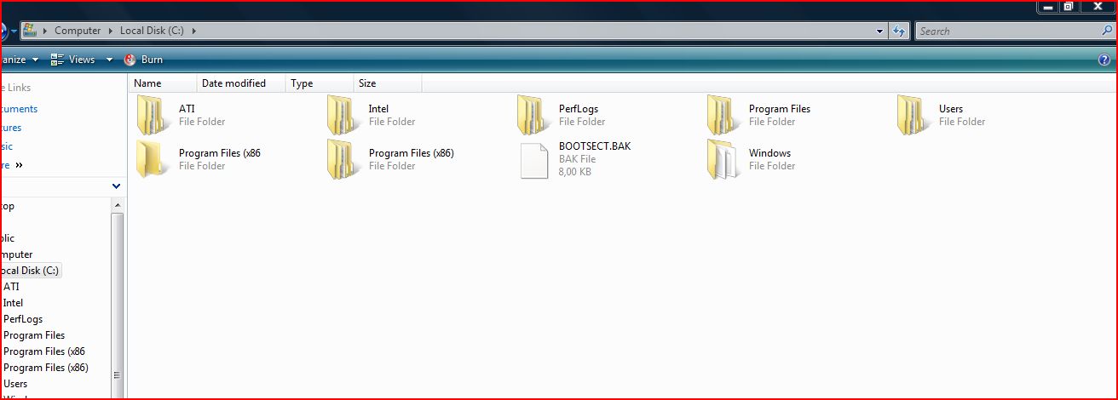This screenshot has height=400, width=1118.
Task: Expand arrow after Local Disk (C:) breadcrumb
Action: (194, 31)
